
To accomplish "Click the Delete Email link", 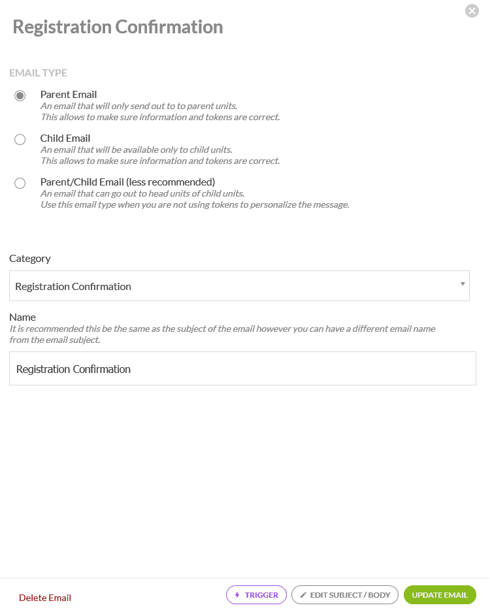I will [x=45, y=598].
